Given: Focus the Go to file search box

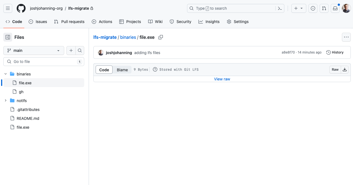Looking at the screenshot, I should point(44,61).
